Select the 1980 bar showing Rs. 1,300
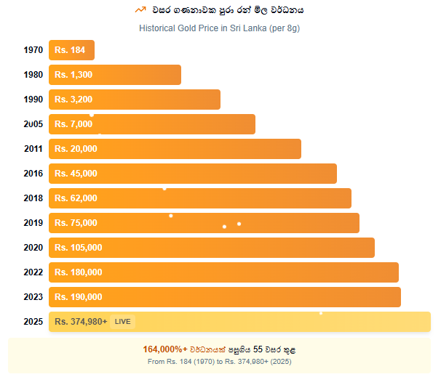This screenshot has height=377, width=441. (x=115, y=75)
